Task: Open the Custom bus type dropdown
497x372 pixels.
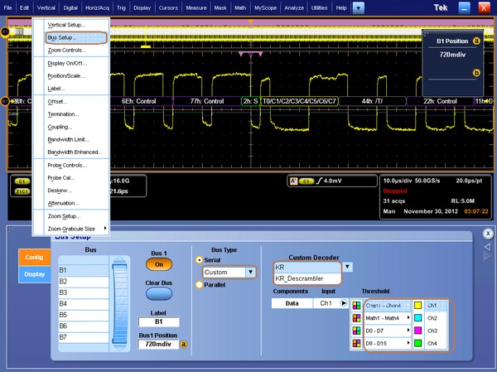Action: tap(251, 272)
